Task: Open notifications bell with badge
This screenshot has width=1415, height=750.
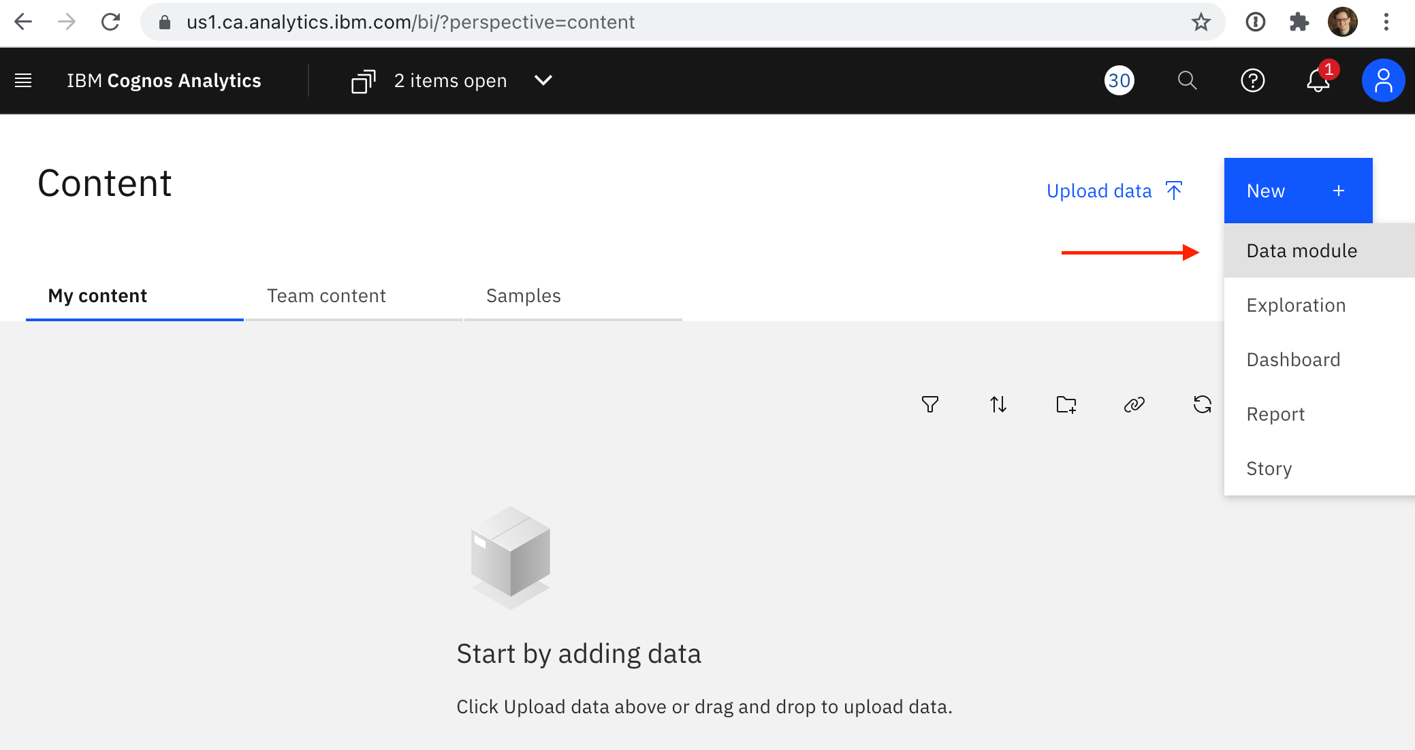Action: point(1318,81)
